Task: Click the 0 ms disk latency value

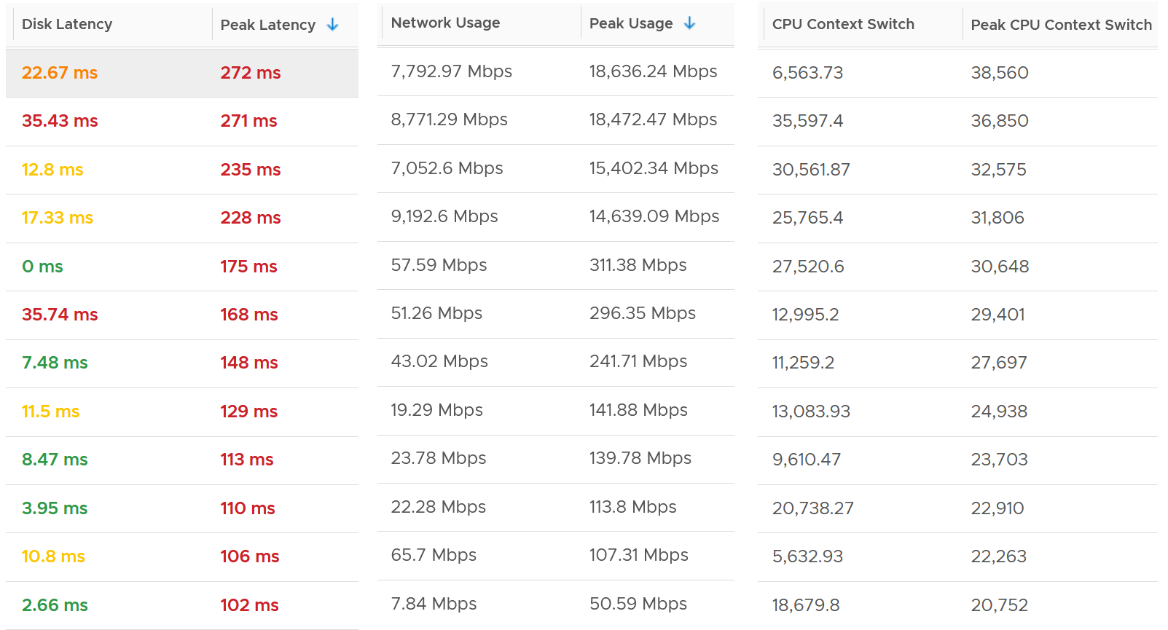Action: coord(42,267)
